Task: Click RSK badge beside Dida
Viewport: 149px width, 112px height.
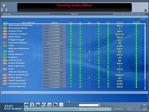Action: [x=5, y=52]
